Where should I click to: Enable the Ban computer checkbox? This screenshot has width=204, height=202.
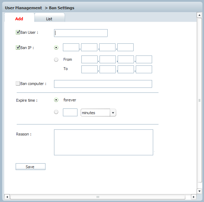coord(18,84)
